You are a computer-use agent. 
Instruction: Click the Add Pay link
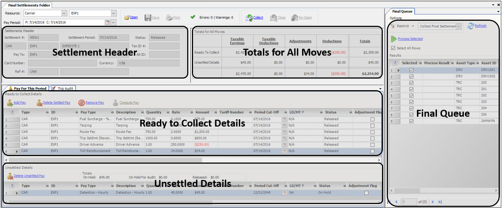pyautogui.click(x=20, y=103)
